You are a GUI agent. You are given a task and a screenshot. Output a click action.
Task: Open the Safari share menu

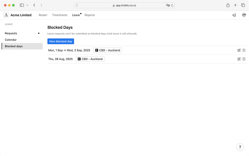(x=228, y=5)
